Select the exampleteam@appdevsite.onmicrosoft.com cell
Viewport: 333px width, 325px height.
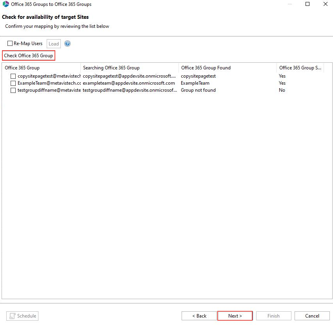[x=129, y=83]
